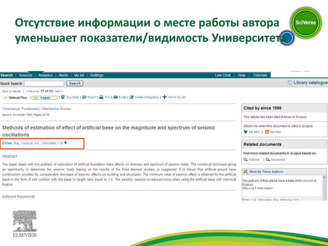Click the Set feed RSS icon
This screenshot has width=328, height=246.
(267, 132)
